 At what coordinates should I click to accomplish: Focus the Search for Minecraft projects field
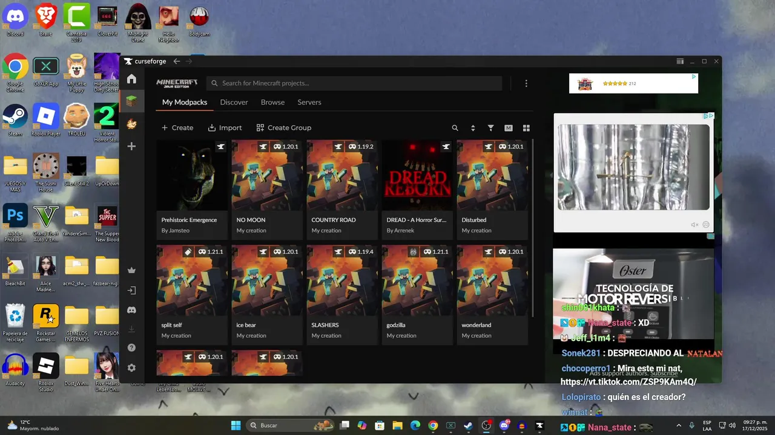pos(354,83)
